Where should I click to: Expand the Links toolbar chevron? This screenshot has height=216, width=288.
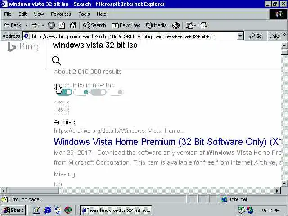pyautogui.click(x=284, y=35)
